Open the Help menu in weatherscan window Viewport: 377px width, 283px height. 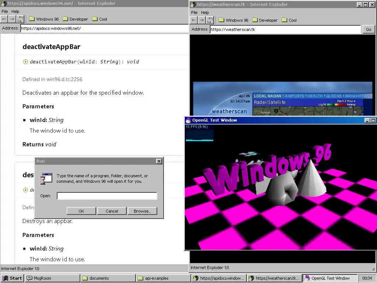205,13
